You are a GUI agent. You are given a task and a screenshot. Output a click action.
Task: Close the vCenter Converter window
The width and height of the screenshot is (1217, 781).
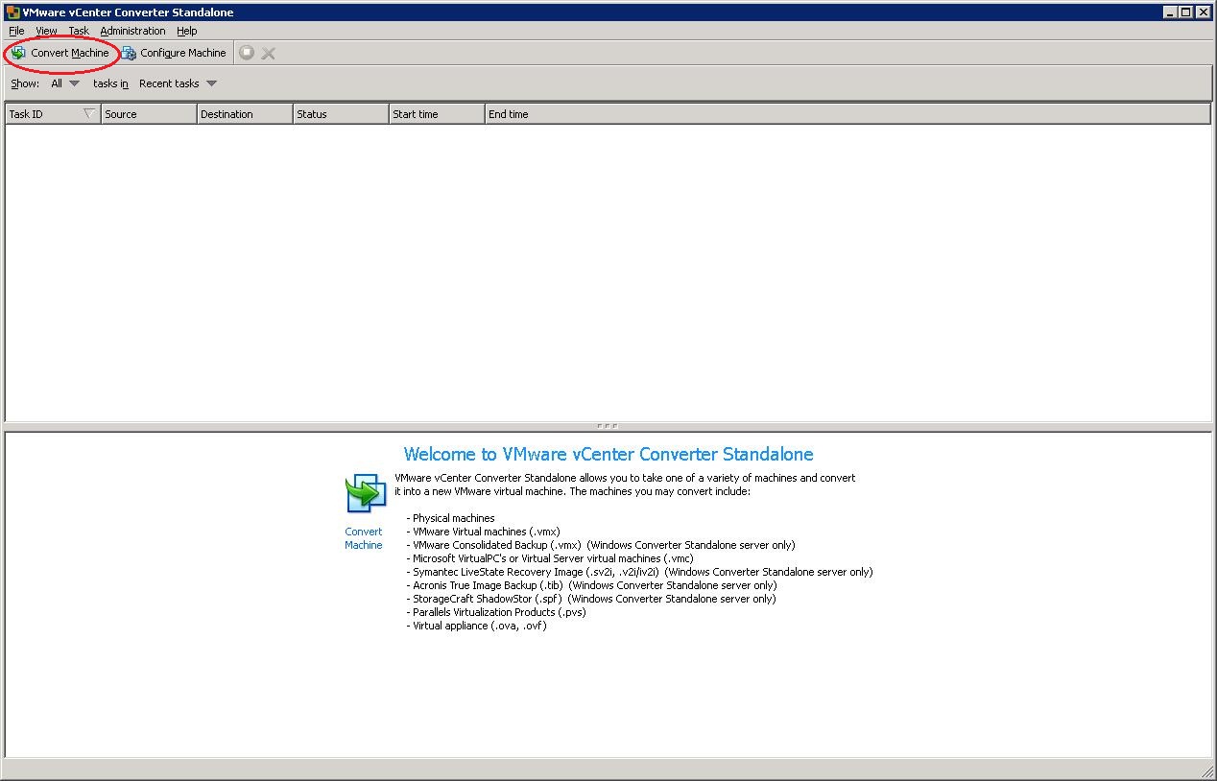coord(1203,12)
